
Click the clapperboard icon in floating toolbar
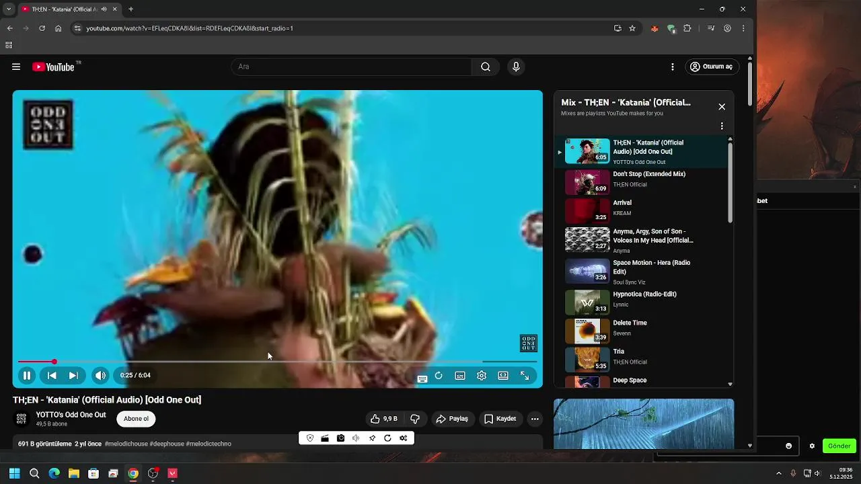325,438
